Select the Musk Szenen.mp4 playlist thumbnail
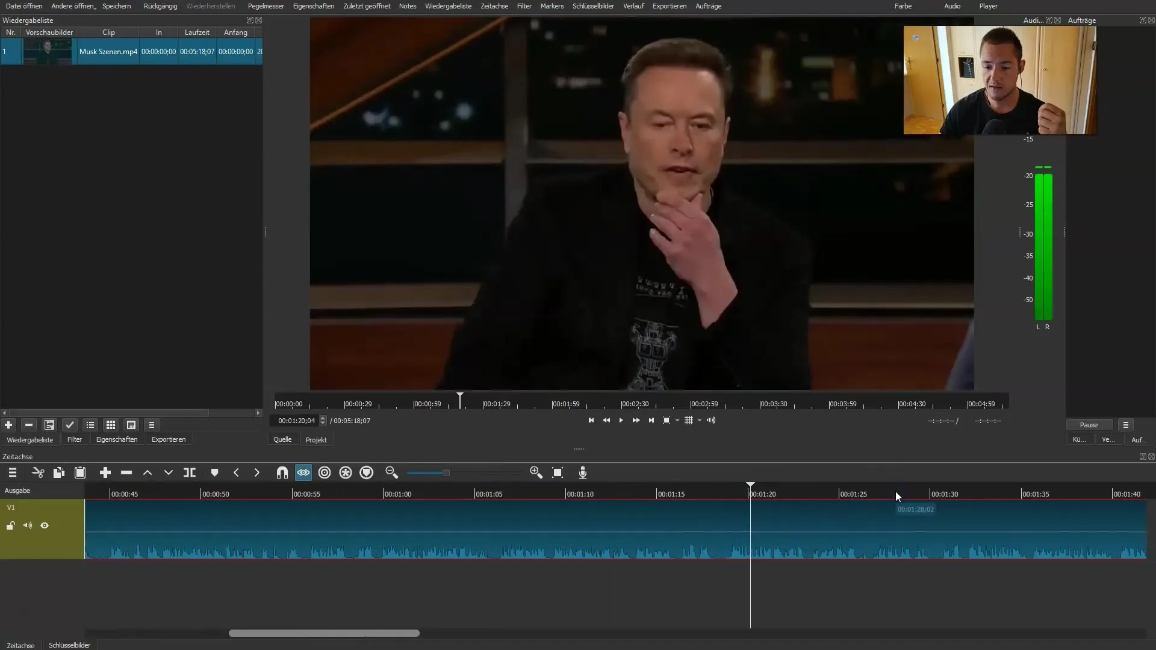Image resolution: width=1156 pixels, height=650 pixels. pos(47,52)
